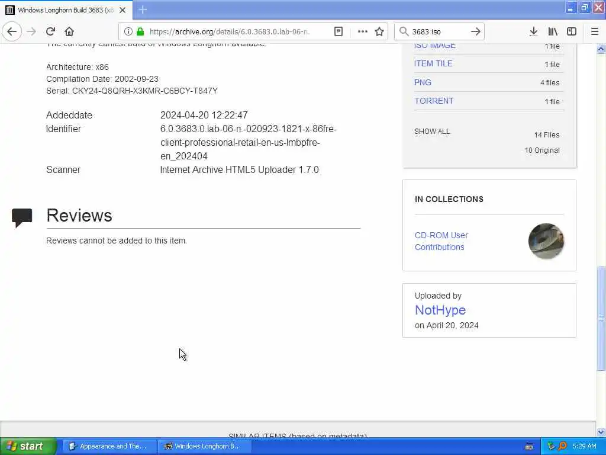Viewport: 606px width, 455px height.
Task: Open CD-ROM User Contributions collection
Action: click(x=441, y=241)
